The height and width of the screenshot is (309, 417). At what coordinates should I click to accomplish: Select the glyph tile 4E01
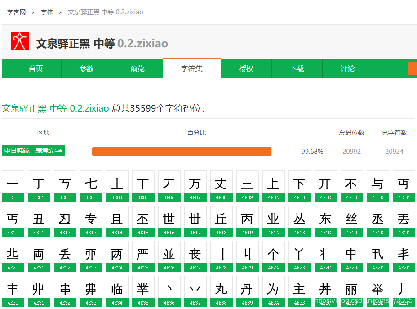point(39,186)
